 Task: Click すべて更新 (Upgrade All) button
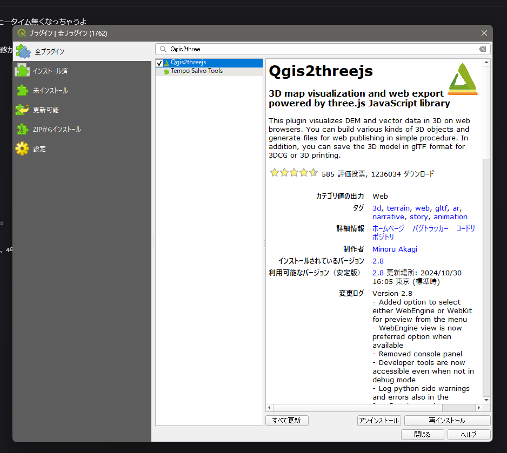tap(287, 421)
